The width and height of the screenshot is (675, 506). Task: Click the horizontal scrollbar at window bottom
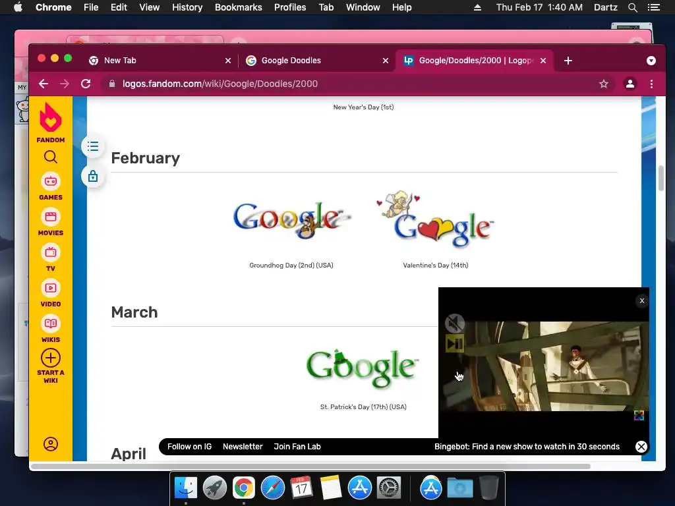click(311, 466)
